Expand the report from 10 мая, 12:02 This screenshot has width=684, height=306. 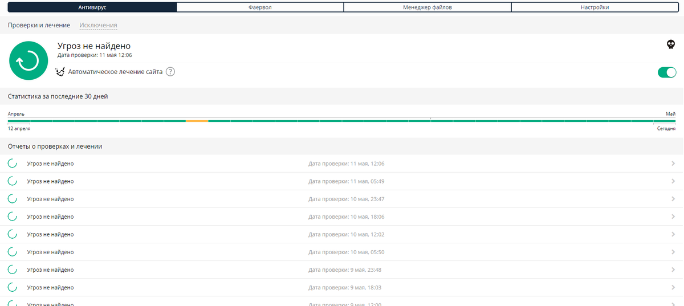click(674, 234)
